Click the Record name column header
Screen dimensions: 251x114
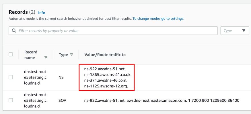[x=31, y=55]
